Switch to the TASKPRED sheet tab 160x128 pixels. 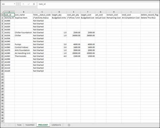[x=30, y=125]
